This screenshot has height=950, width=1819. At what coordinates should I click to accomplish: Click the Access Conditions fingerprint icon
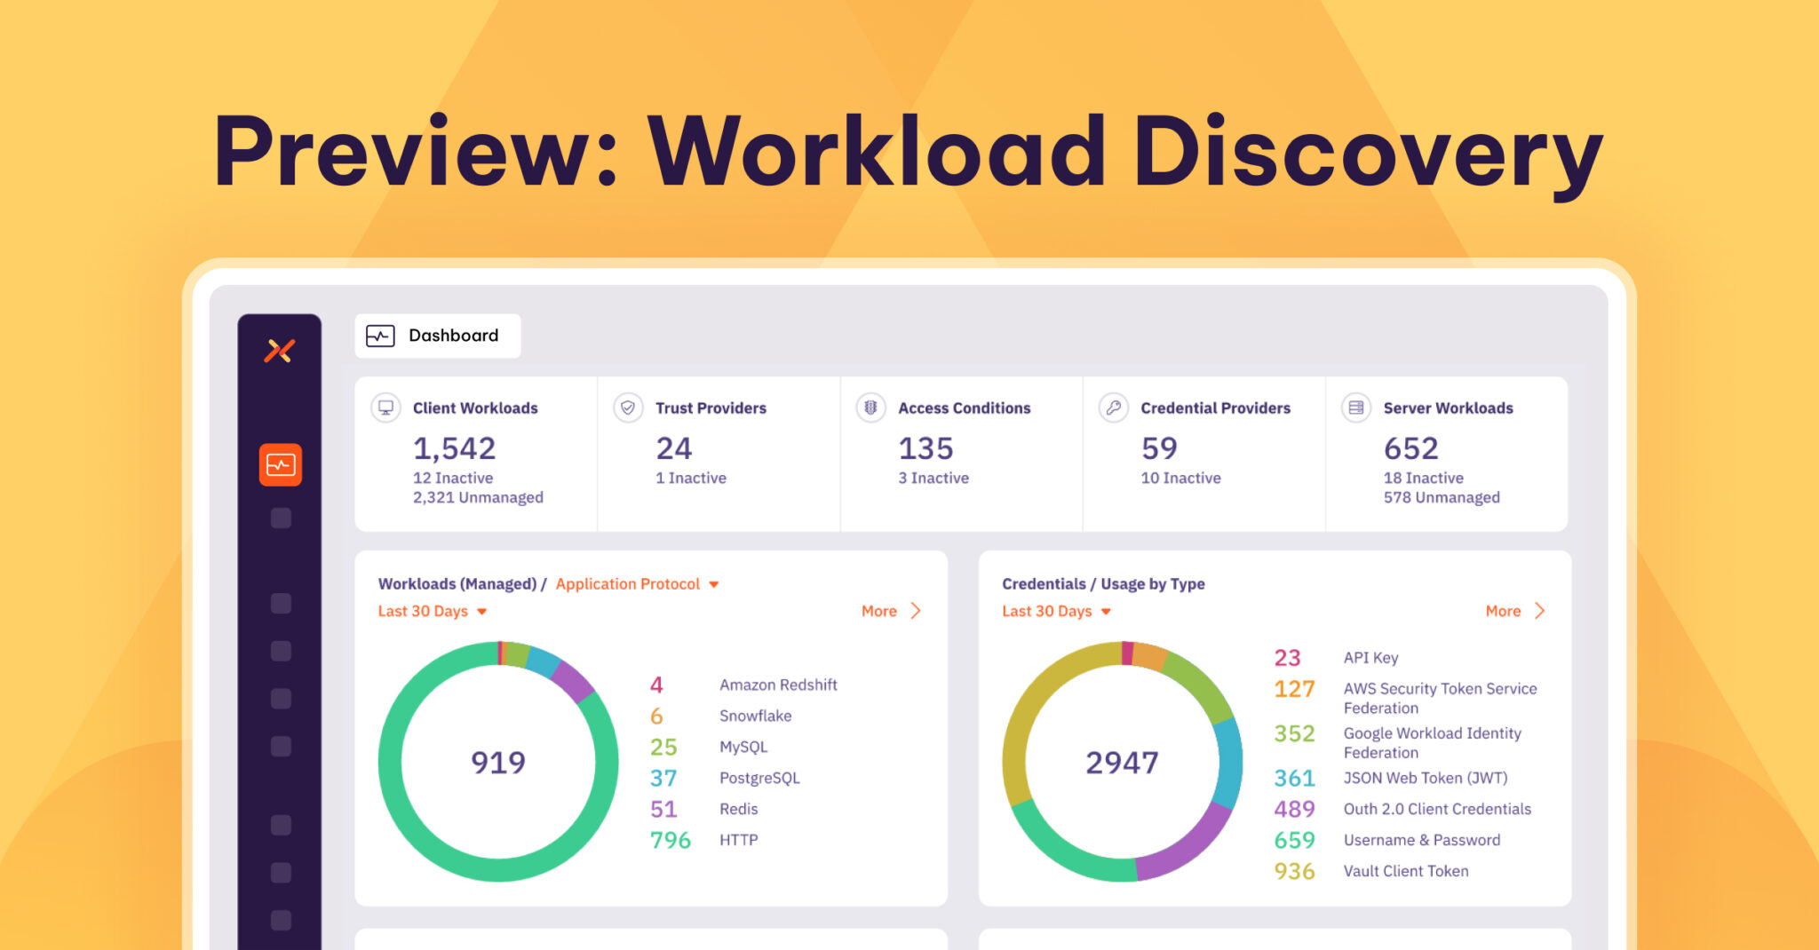pos(870,408)
